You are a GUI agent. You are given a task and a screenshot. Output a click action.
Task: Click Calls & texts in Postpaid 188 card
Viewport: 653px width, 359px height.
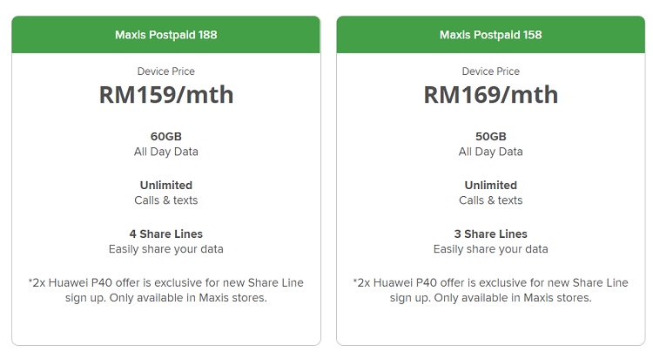coord(165,200)
